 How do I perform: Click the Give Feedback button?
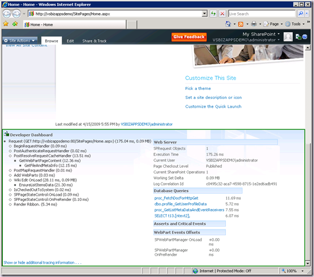[189, 37]
